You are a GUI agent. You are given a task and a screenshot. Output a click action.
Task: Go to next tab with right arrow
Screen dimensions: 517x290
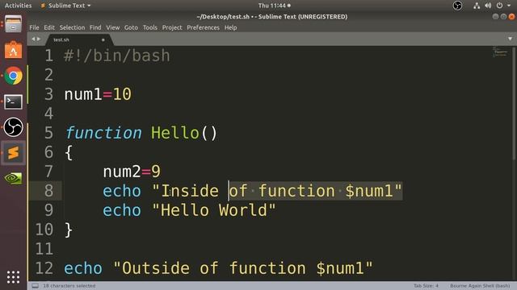39,39
